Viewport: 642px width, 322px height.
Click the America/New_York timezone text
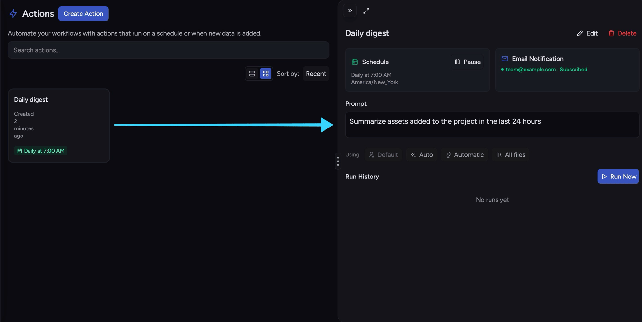tap(375, 82)
